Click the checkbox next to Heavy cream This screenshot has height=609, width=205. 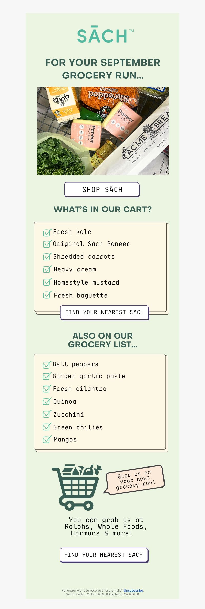pyautogui.click(x=47, y=269)
